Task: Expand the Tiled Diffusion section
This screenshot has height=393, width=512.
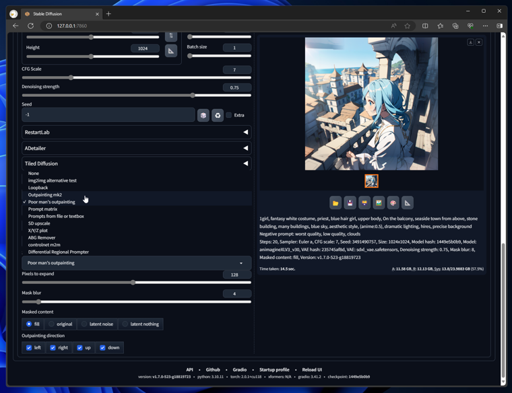Action: click(137, 164)
